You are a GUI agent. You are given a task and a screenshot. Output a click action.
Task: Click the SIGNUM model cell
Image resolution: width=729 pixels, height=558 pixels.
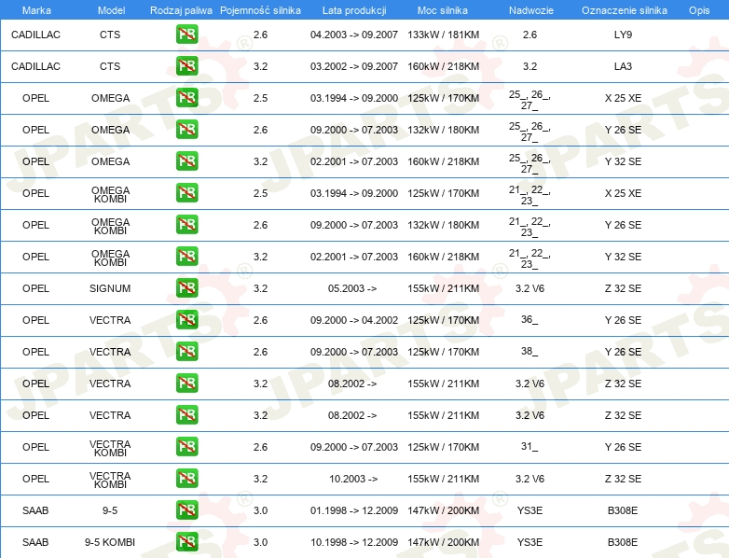point(110,288)
